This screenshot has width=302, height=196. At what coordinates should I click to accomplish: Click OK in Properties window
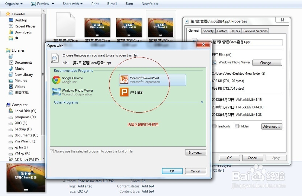point(230,158)
